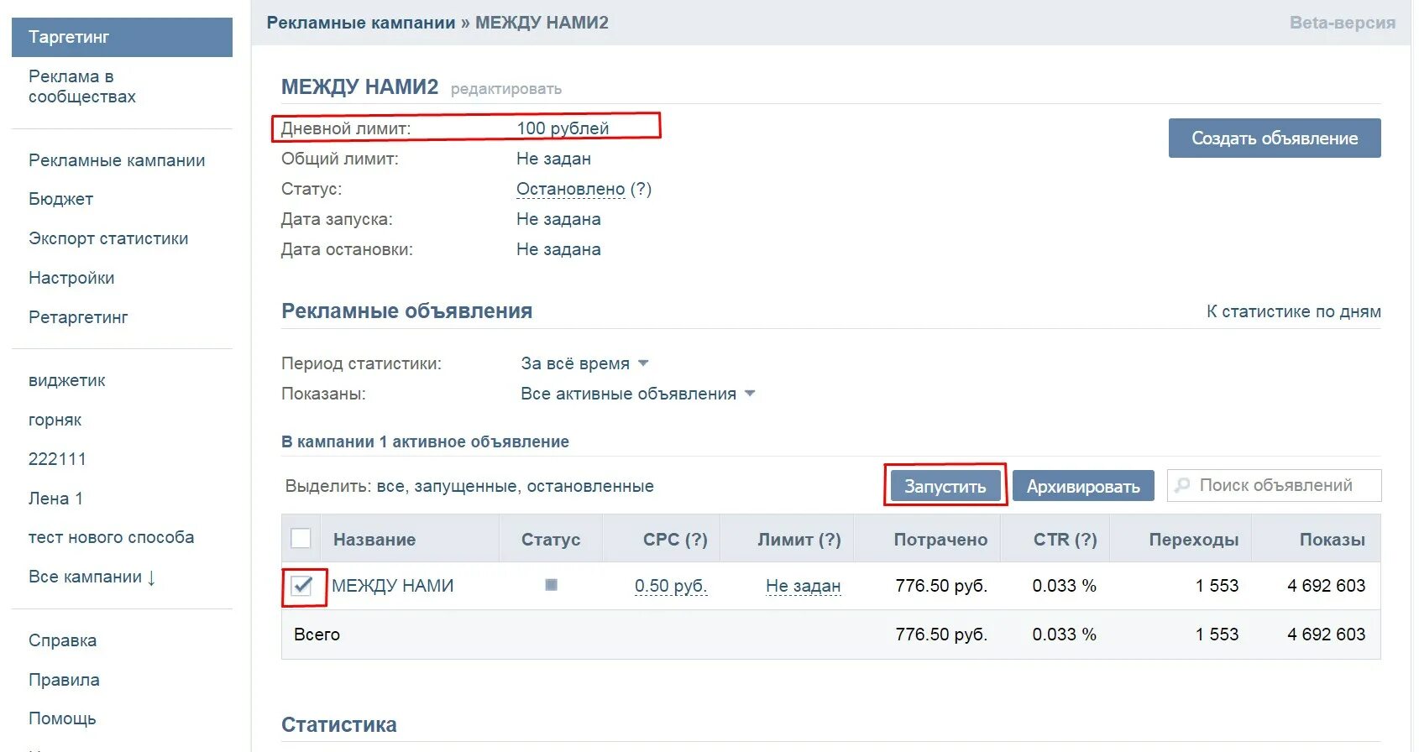The image size is (1419, 752).
Task: Click the Создать объявление button
Action: (x=1275, y=138)
